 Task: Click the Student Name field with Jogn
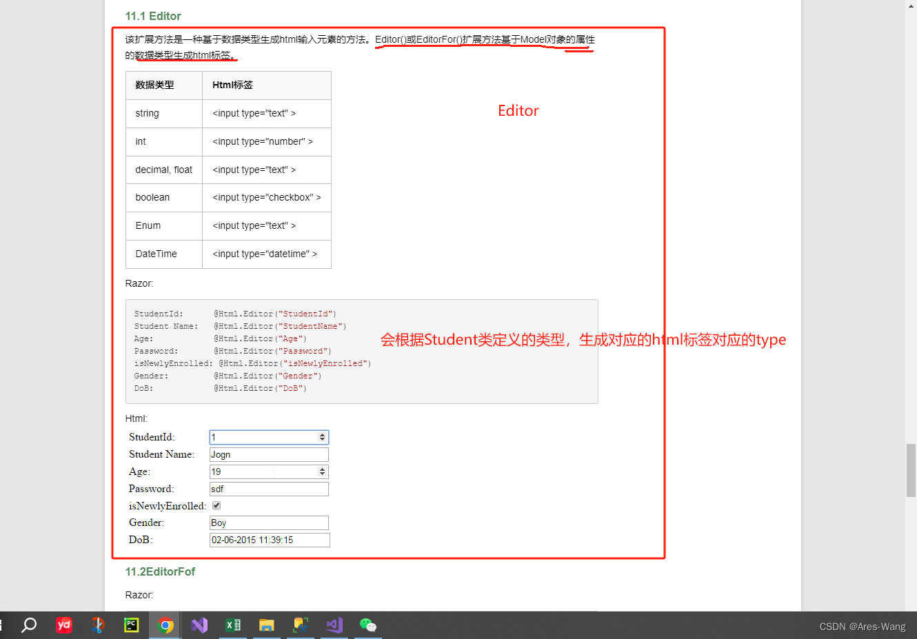click(x=269, y=454)
